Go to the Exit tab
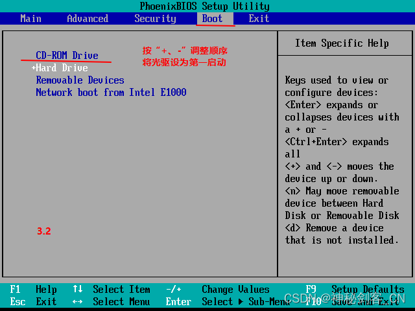The height and width of the screenshot is (311, 415). [x=259, y=19]
